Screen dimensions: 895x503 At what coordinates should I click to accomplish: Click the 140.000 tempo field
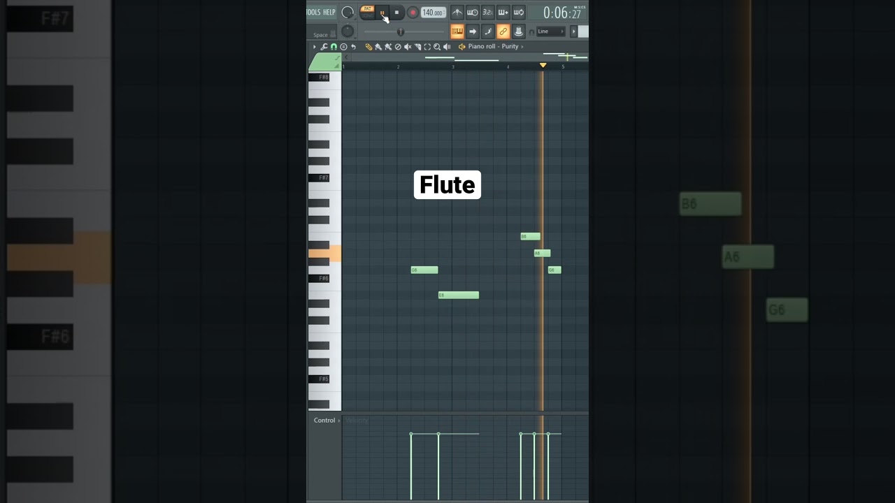click(434, 13)
